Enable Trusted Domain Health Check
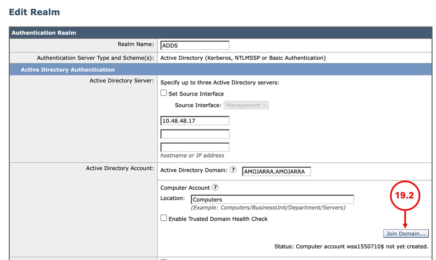The height and width of the screenshot is (260, 436). 164,217
